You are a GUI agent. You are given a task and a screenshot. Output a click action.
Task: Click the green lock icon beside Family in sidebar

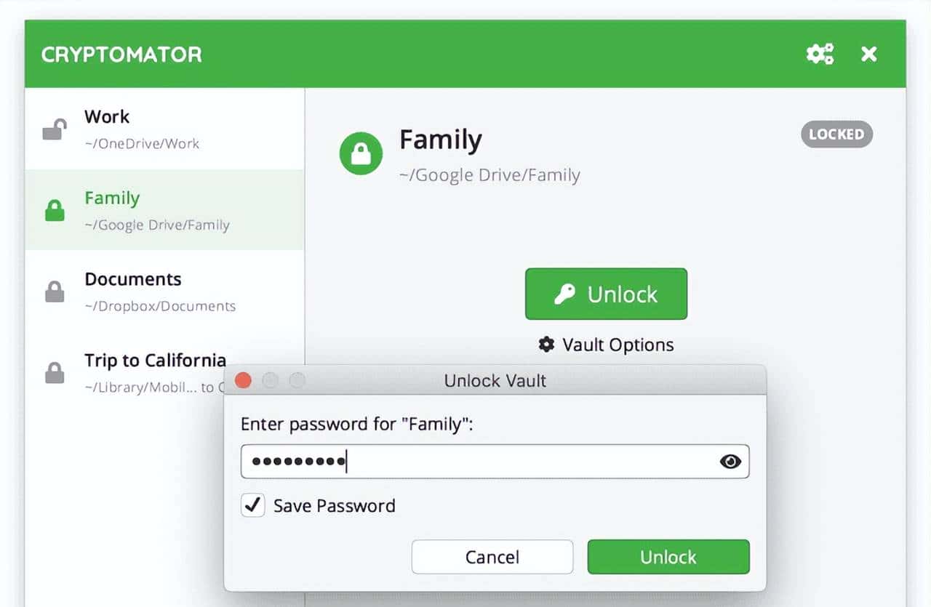pyautogui.click(x=55, y=211)
